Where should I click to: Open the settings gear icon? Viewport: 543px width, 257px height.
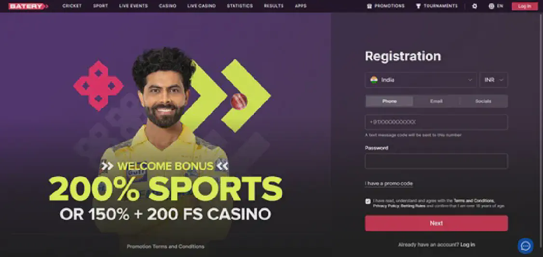pos(475,6)
